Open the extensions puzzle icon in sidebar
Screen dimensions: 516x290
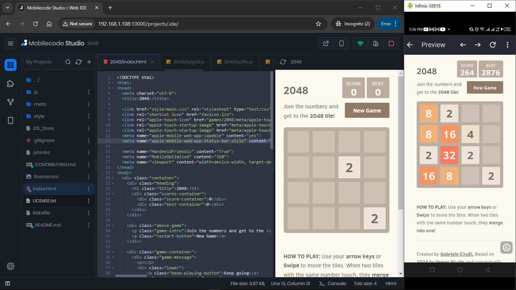tap(11, 84)
